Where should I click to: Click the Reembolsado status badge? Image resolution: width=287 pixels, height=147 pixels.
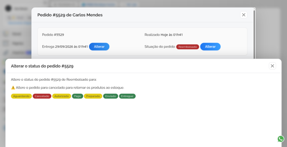pos(188,47)
